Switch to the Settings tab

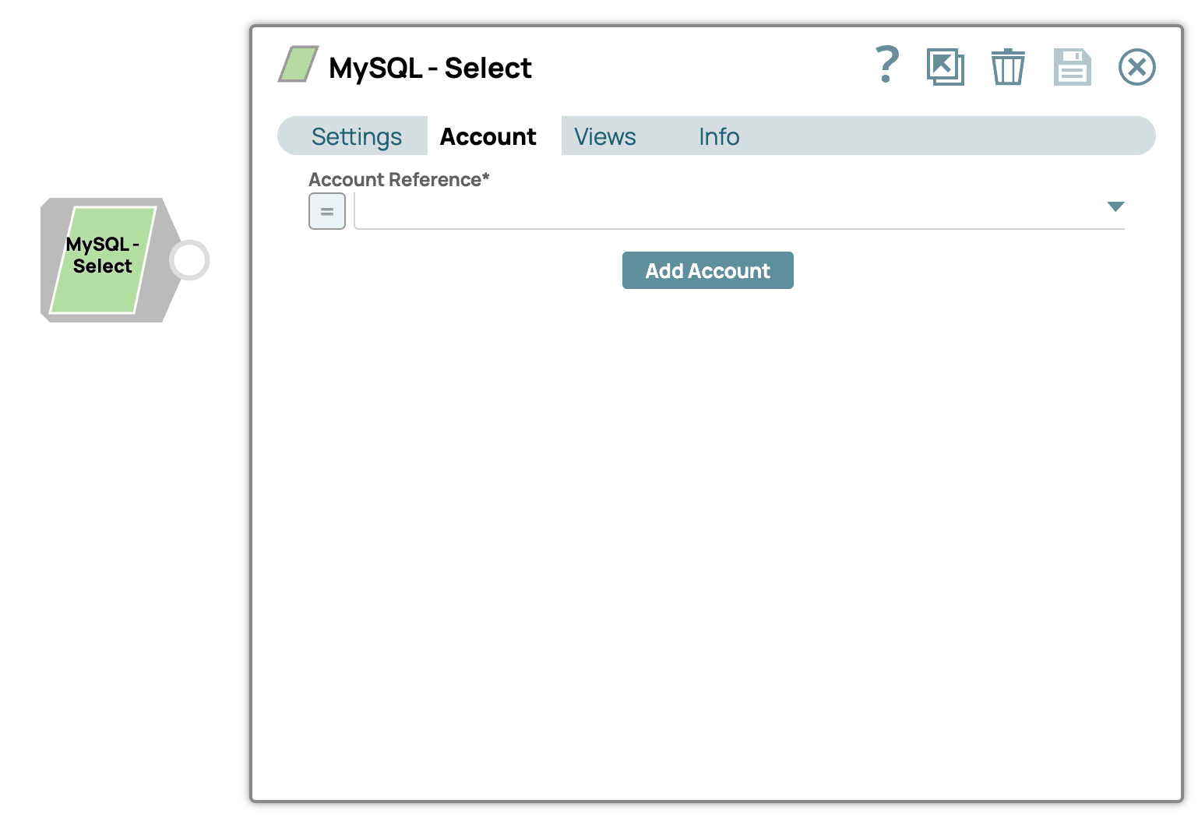click(357, 136)
